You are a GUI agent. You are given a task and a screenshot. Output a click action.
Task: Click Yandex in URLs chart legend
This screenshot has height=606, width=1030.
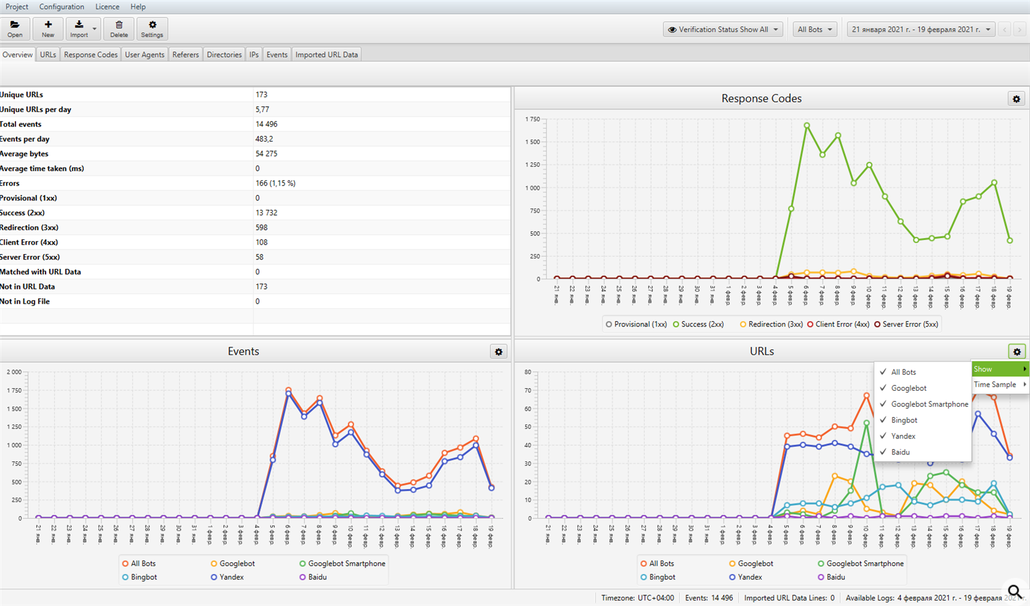click(x=746, y=577)
